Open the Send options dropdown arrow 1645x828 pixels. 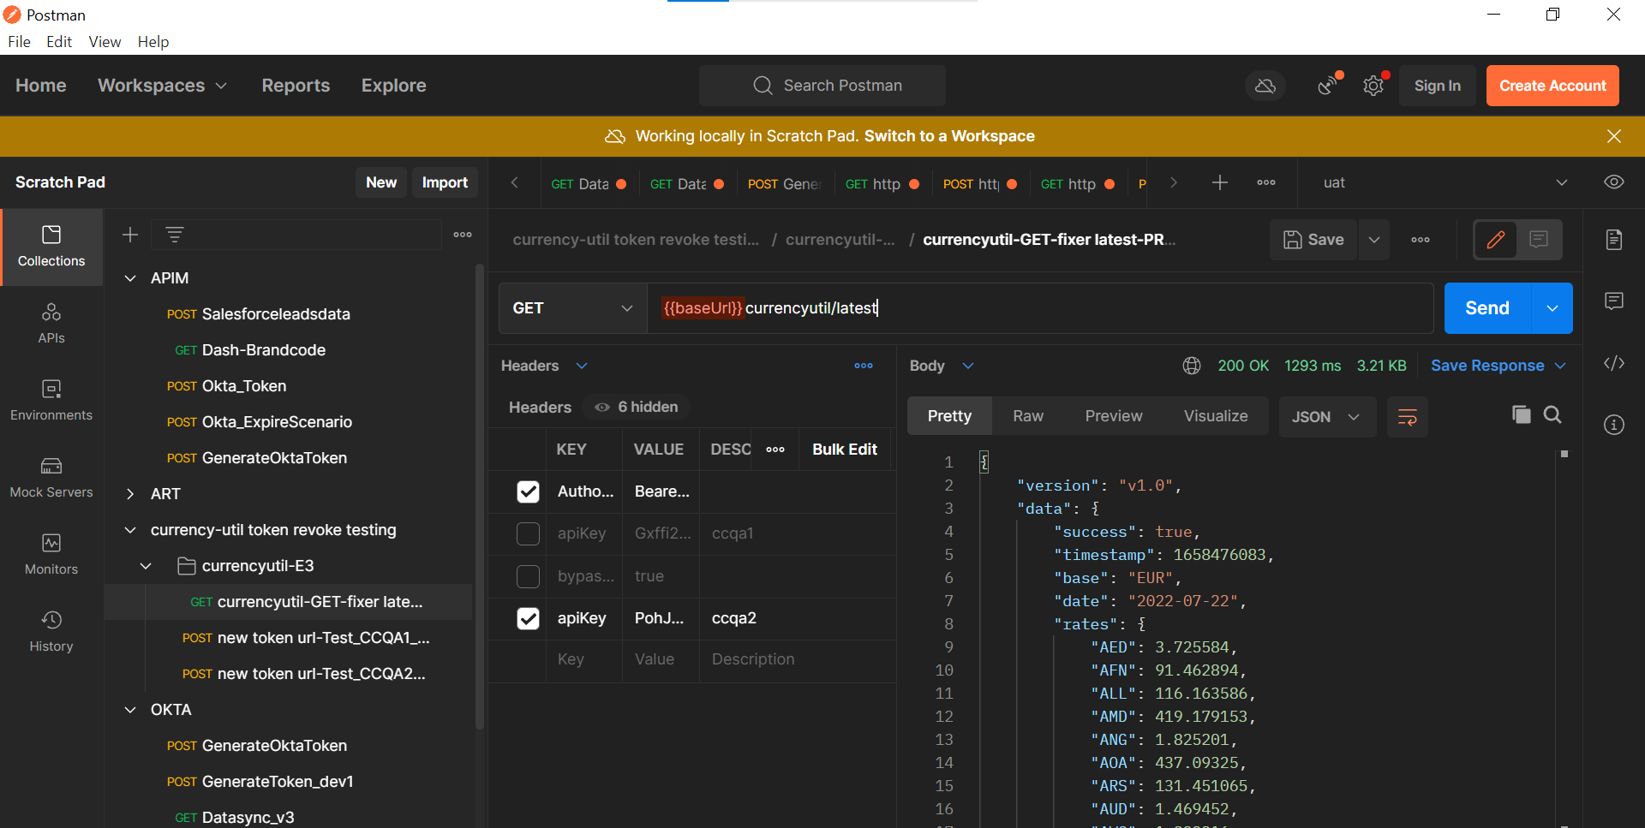pos(1552,308)
